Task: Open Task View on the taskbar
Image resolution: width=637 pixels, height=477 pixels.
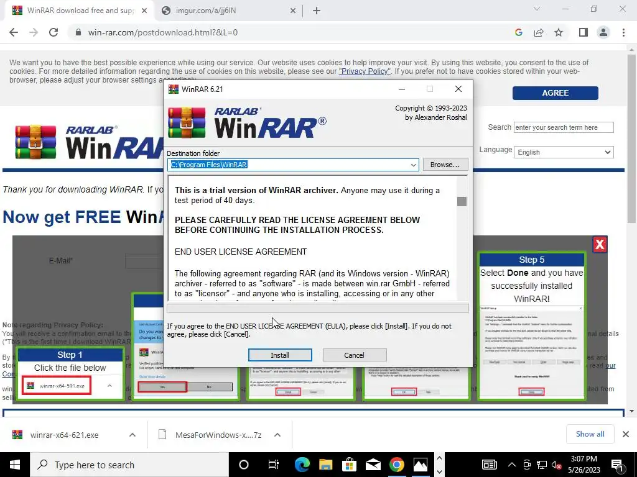Action: [x=274, y=465]
